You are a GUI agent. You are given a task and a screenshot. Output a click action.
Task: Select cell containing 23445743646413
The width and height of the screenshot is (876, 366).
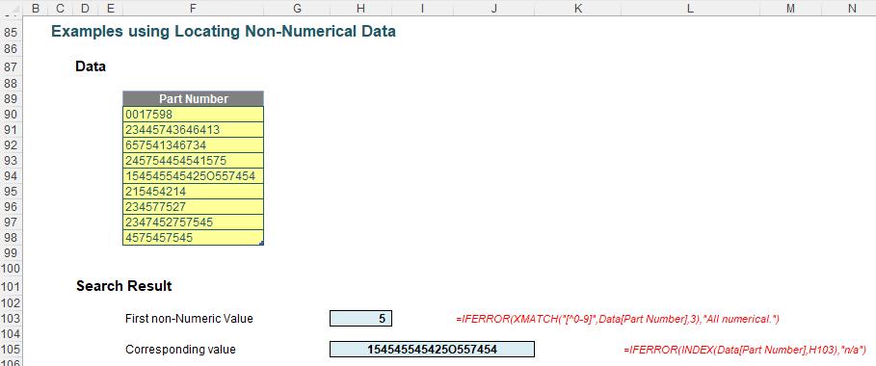pos(194,130)
